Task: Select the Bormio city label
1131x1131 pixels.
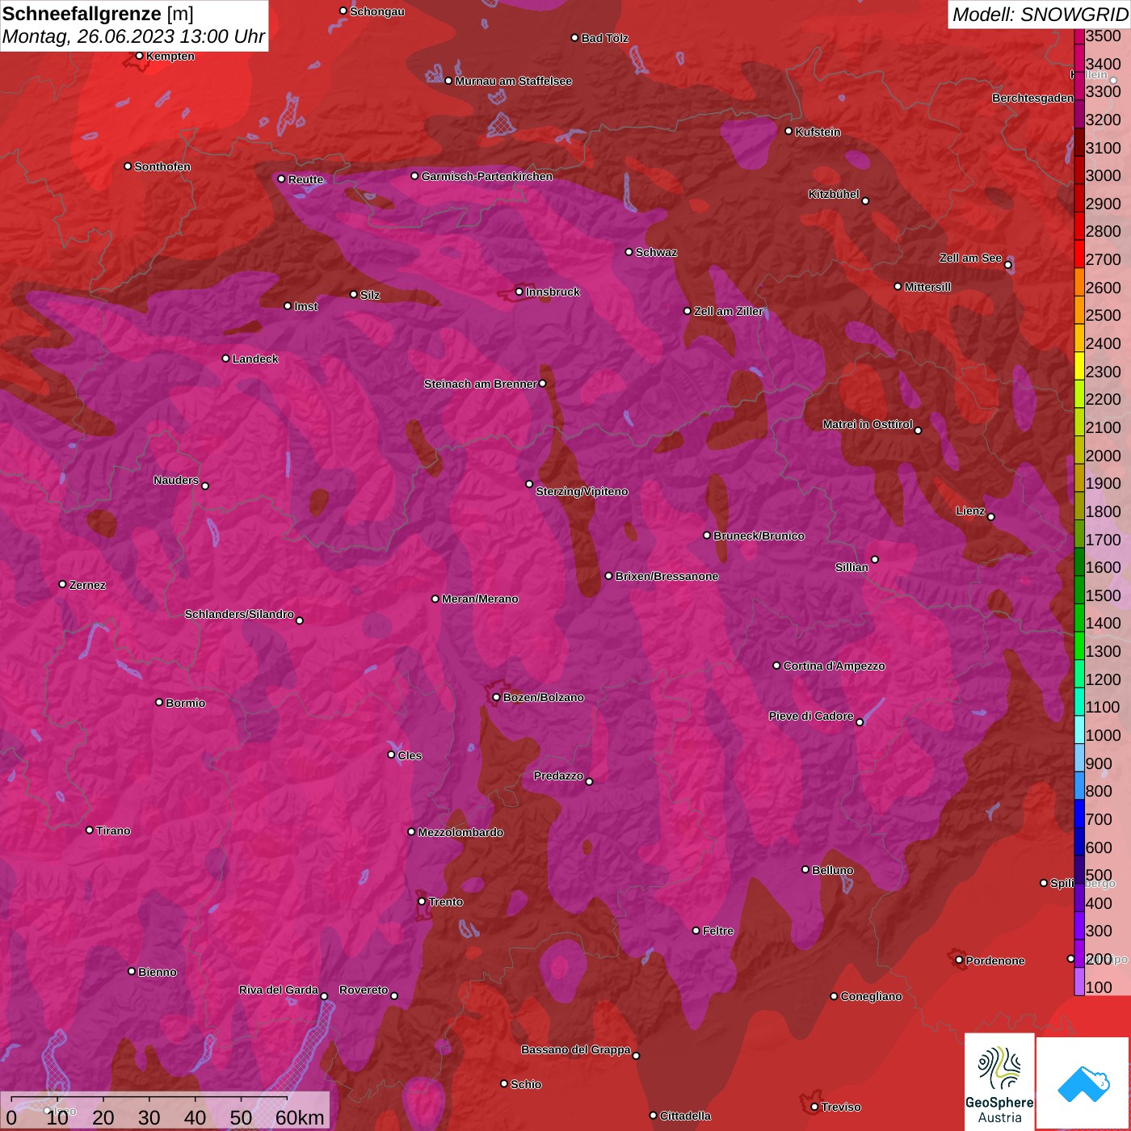Action: click(x=185, y=703)
